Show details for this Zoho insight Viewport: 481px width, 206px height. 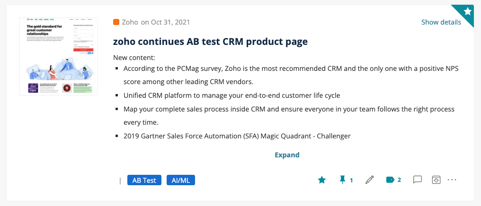pyautogui.click(x=441, y=22)
